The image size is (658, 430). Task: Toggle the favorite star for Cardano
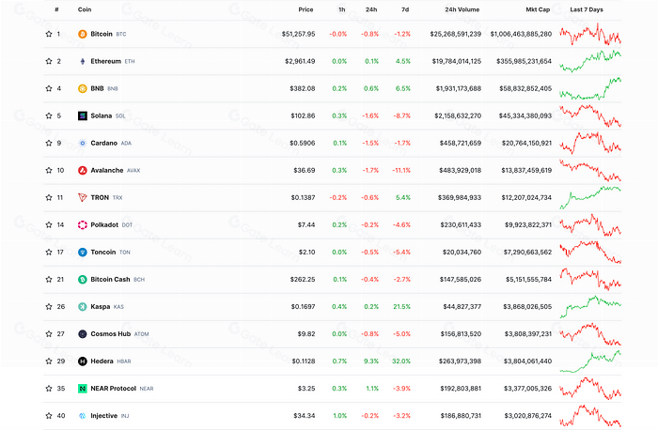click(49, 143)
